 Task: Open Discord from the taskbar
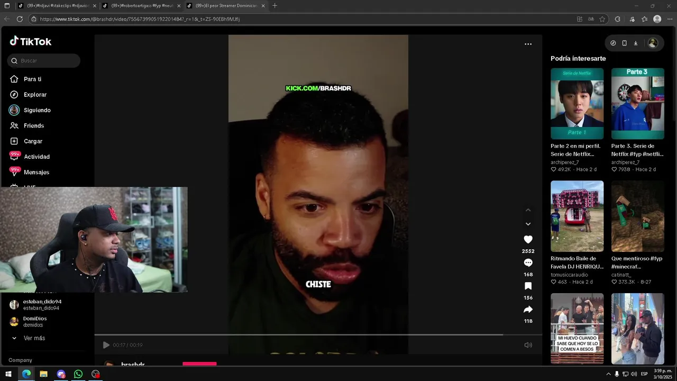point(61,374)
